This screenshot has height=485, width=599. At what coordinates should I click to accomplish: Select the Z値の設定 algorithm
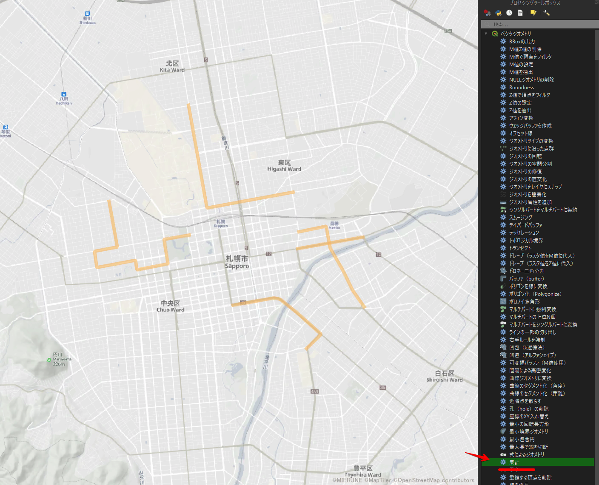tap(520, 102)
